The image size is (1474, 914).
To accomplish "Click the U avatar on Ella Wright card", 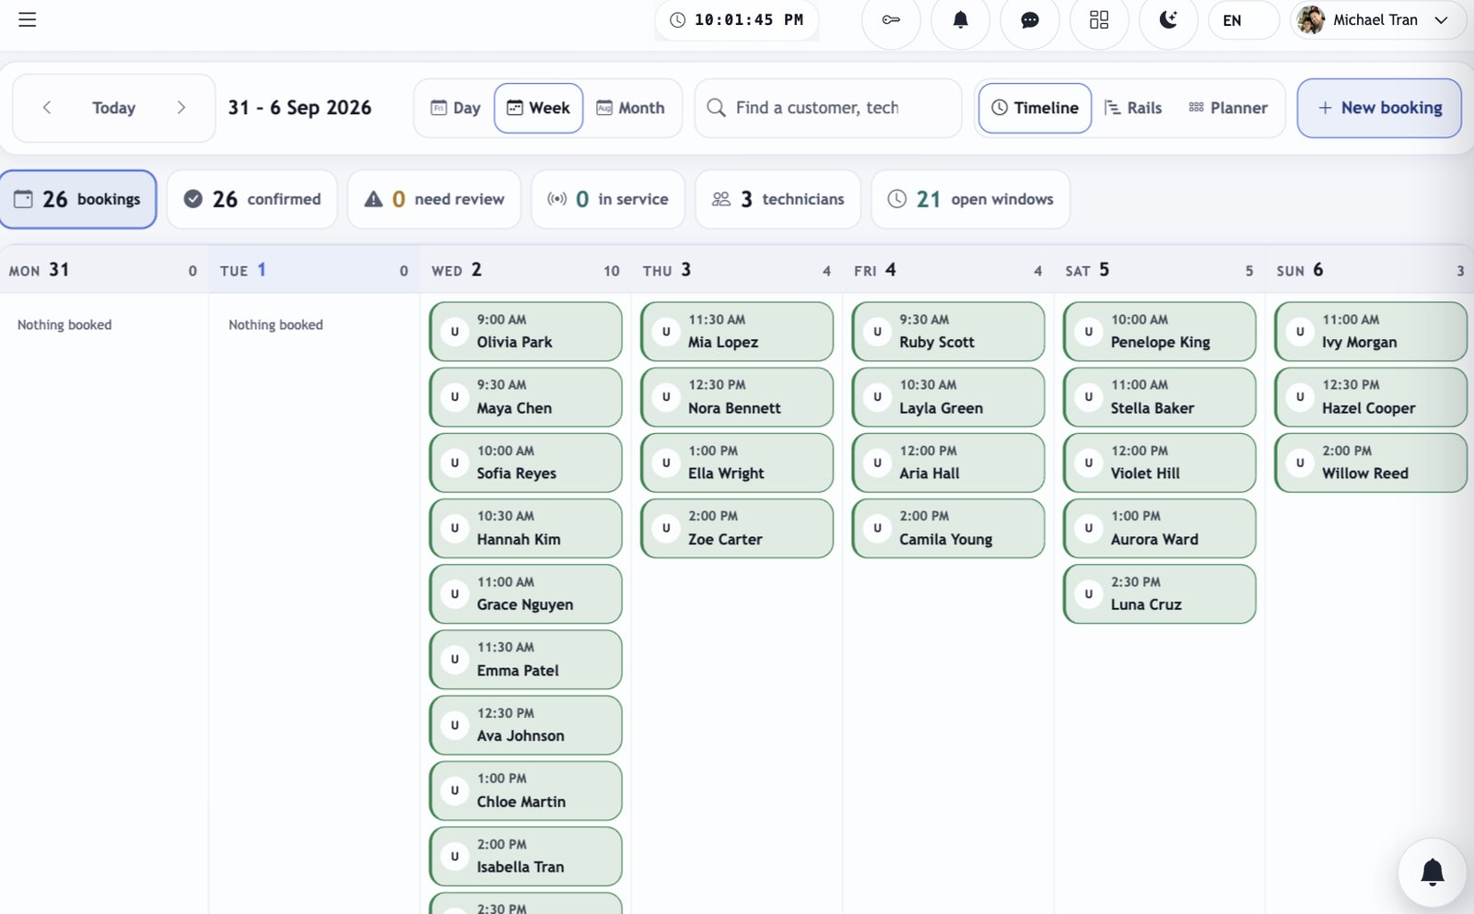I will coord(666,463).
